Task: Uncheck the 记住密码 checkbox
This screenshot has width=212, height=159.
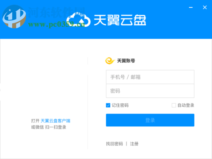Action: pos(108,105)
